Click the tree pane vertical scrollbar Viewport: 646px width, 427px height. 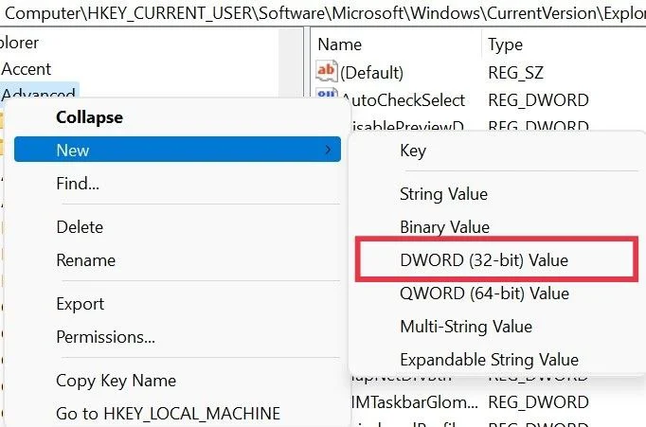point(291,63)
